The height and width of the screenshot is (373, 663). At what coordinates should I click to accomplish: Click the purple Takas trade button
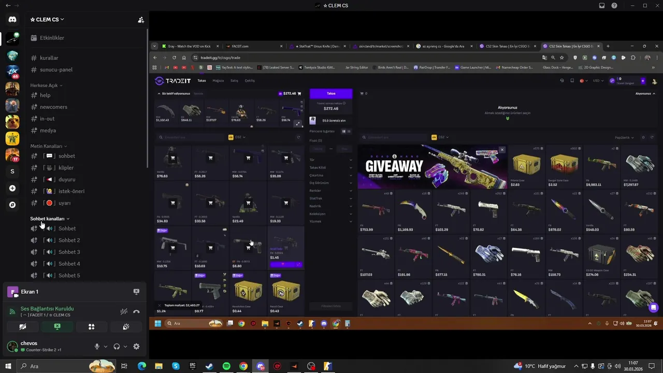(331, 94)
